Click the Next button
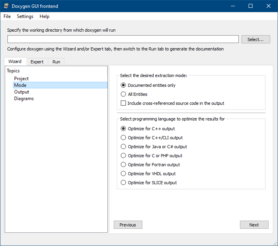278x246 pixels. coord(254,225)
